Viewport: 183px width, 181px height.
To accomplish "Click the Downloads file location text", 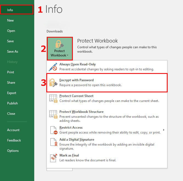I will [x=55, y=31].
